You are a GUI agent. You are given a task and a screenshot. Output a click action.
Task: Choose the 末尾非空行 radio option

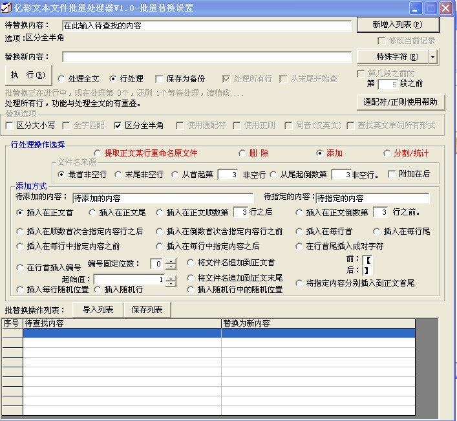click(139, 175)
